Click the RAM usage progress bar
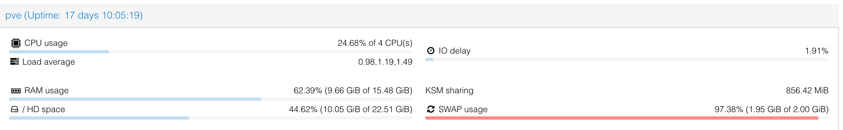843x130 pixels. point(210,99)
